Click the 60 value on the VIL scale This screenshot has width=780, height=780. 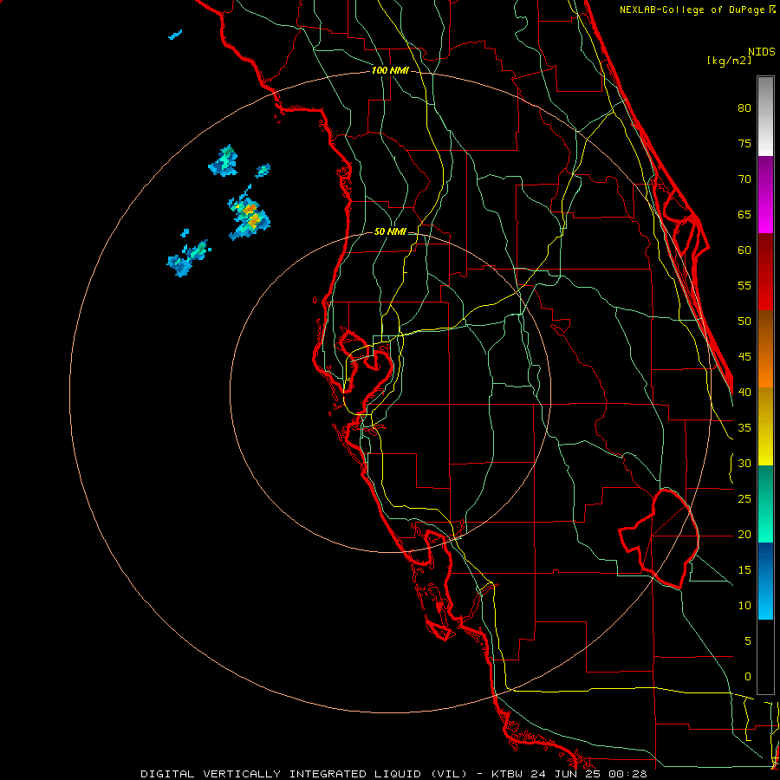744,250
